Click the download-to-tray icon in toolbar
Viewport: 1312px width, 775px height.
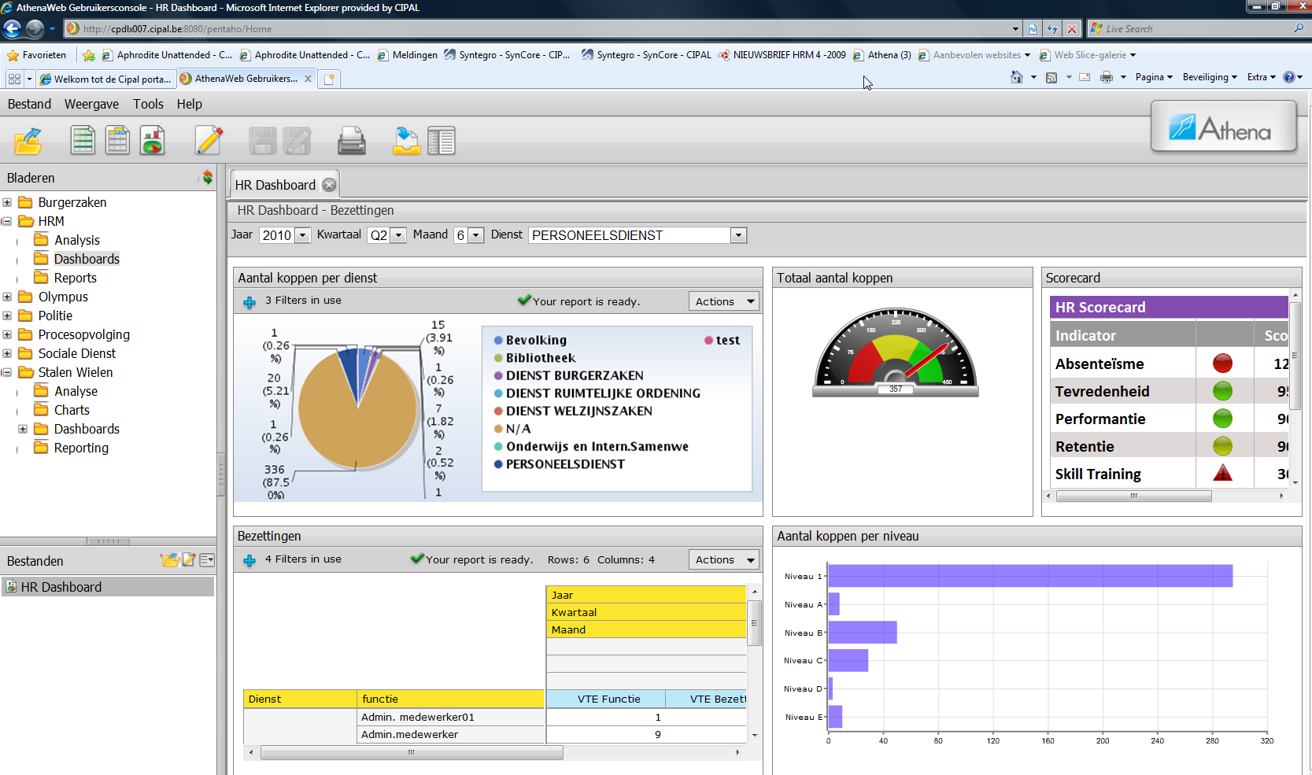click(x=406, y=141)
